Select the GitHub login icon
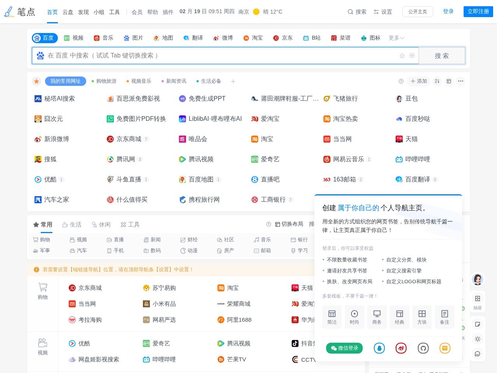497x373 pixels. [423, 348]
